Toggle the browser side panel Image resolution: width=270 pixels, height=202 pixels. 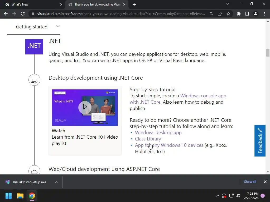[x=247, y=14]
